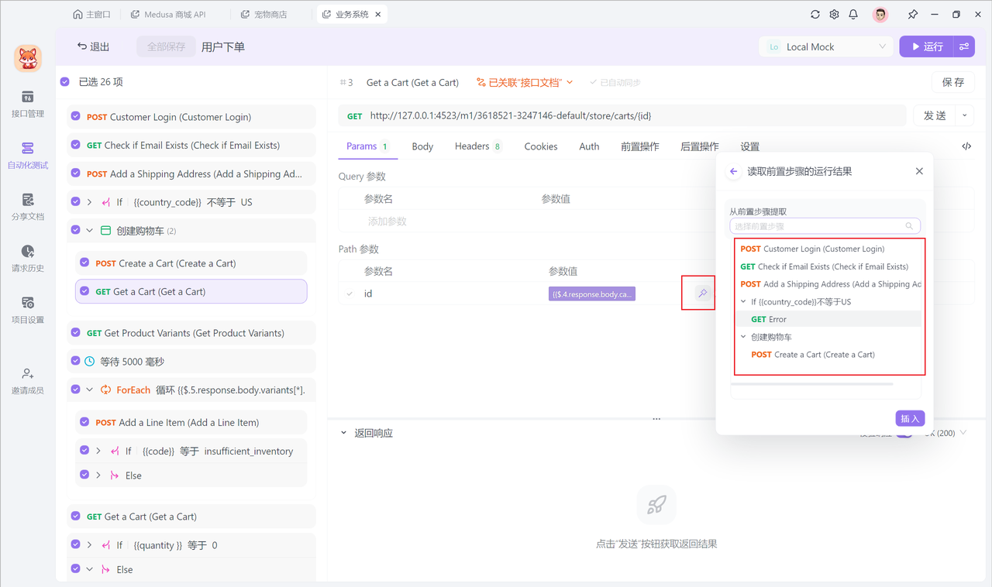Uncheck the POST Add a Line Item step
The width and height of the screenshot is (992, 587).
[84, 422]
